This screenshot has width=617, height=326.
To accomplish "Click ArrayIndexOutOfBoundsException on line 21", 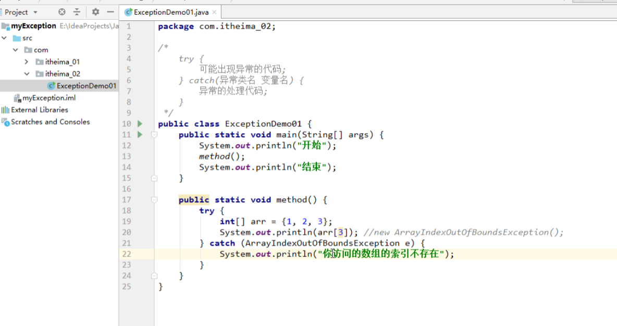I will (x=322, y=243).
